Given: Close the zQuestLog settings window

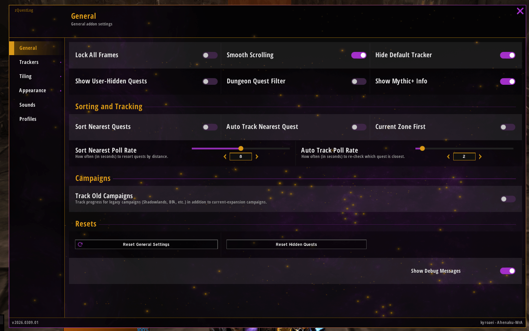Looking at the screenshot, I should click(520, 11).
